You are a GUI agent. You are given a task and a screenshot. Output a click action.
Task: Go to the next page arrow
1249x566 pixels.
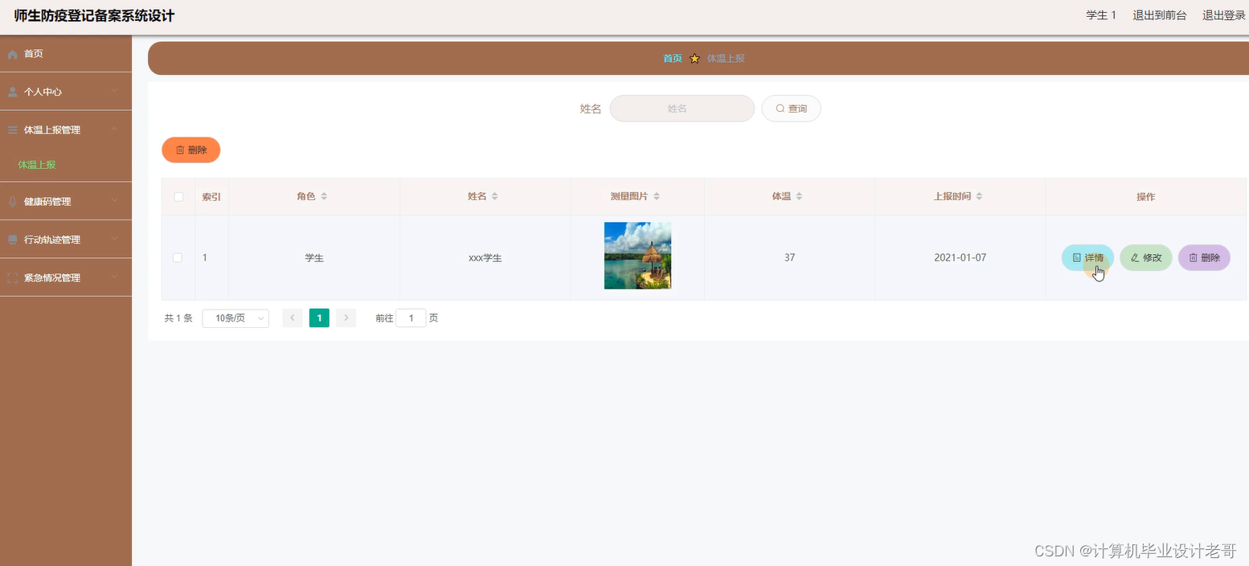click(x=346, y=318)
